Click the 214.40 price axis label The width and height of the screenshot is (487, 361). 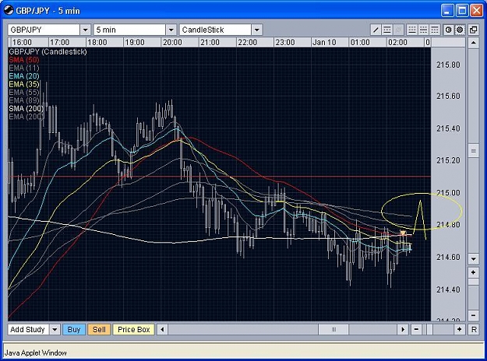click(x=448, y=289)
